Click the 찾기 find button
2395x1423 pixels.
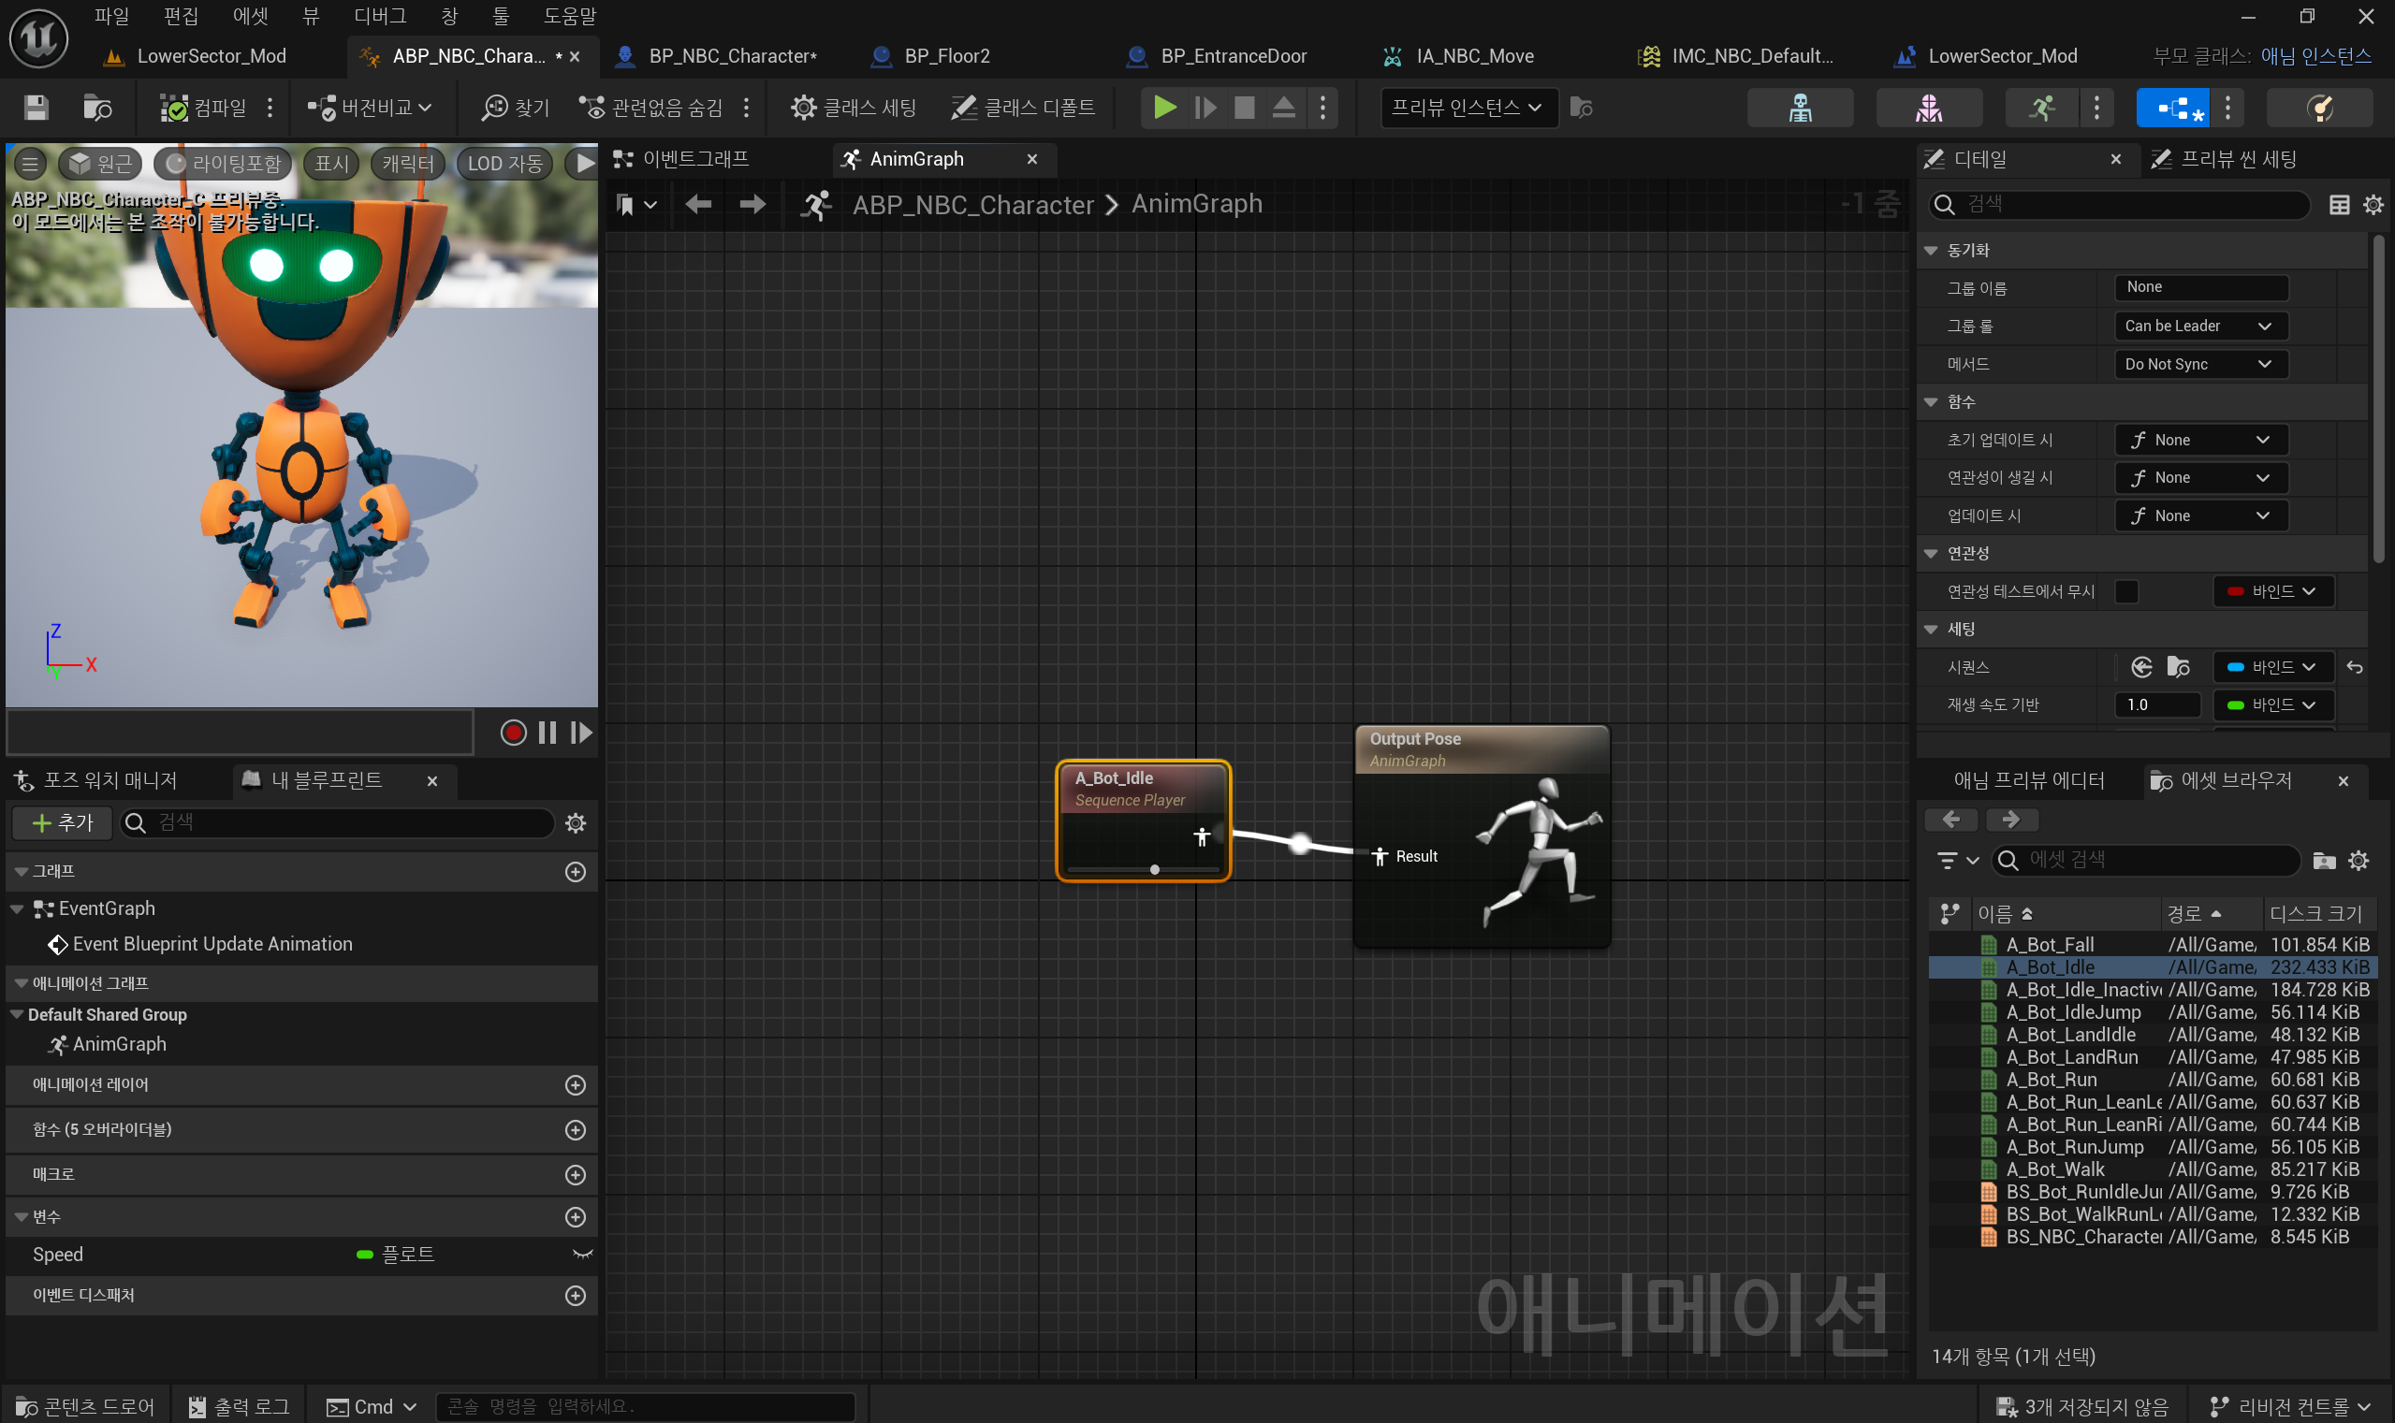point(516,108)
